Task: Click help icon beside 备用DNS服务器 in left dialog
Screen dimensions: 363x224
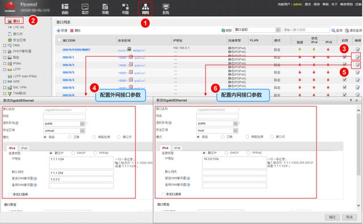Action: tap(35, 185)
